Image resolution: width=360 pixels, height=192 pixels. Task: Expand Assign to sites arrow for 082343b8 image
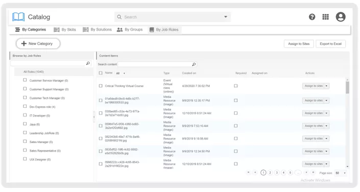(x=326, y=138)
